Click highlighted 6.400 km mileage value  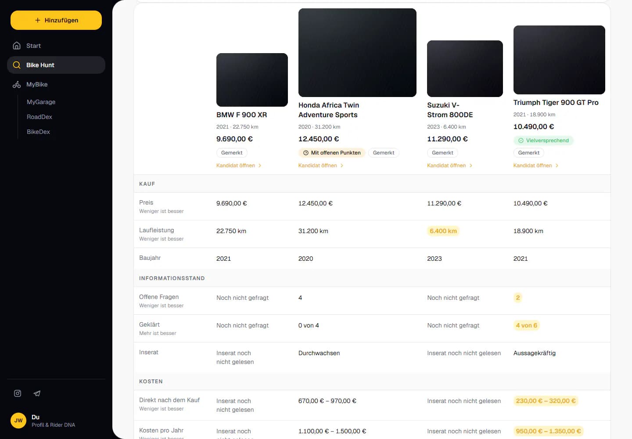443,231
